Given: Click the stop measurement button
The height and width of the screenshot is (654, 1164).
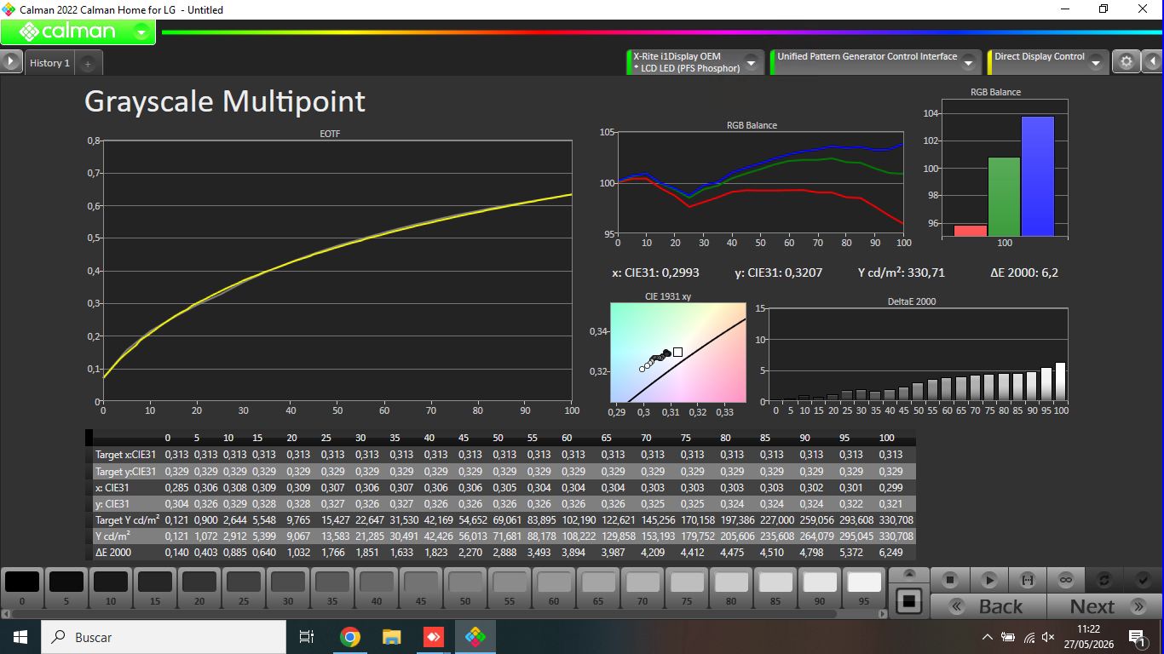Looking at the screenshot, I should [950, 580].
